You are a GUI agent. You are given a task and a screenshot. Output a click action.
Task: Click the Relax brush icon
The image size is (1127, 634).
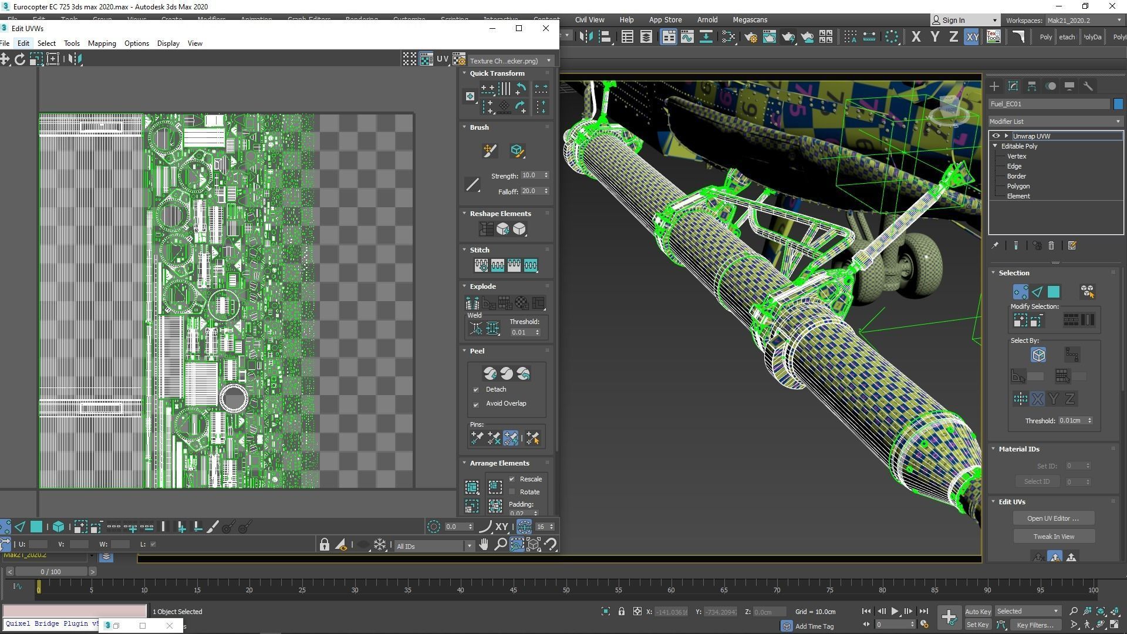[517, 151]
